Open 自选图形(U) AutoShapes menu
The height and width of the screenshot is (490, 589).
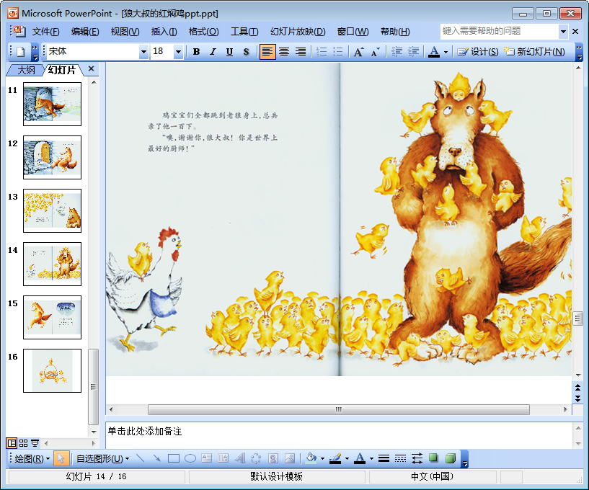click(102, 458)
